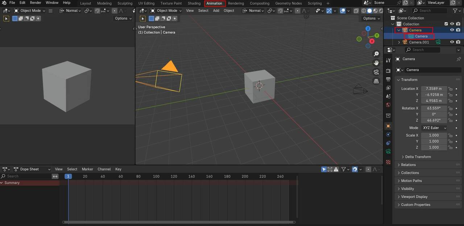The image size is (464, 226).
Task: Switch to the Layout workspace tab
Action: [x=86, y=3]
